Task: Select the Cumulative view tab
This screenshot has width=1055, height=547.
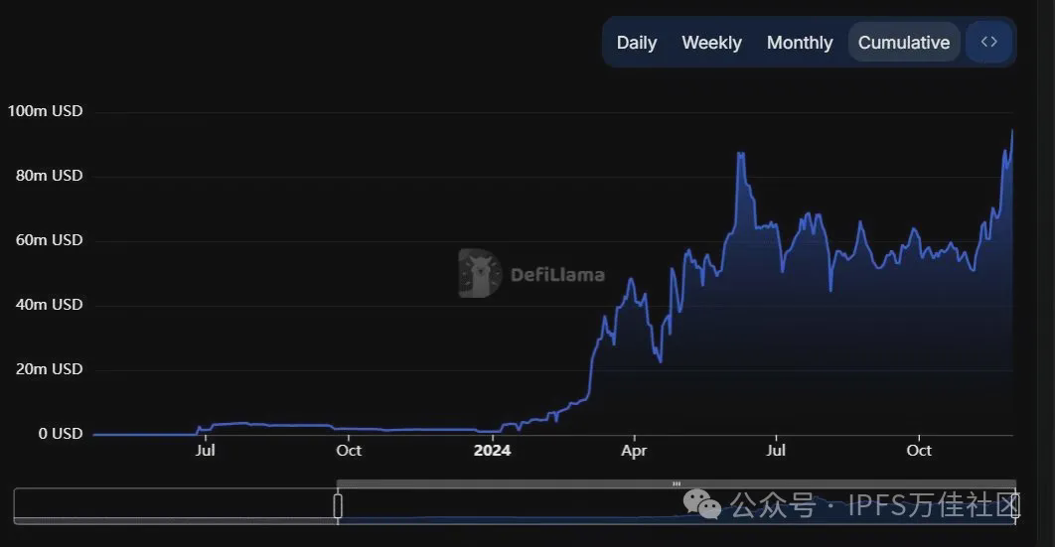Action: point(904,43)
